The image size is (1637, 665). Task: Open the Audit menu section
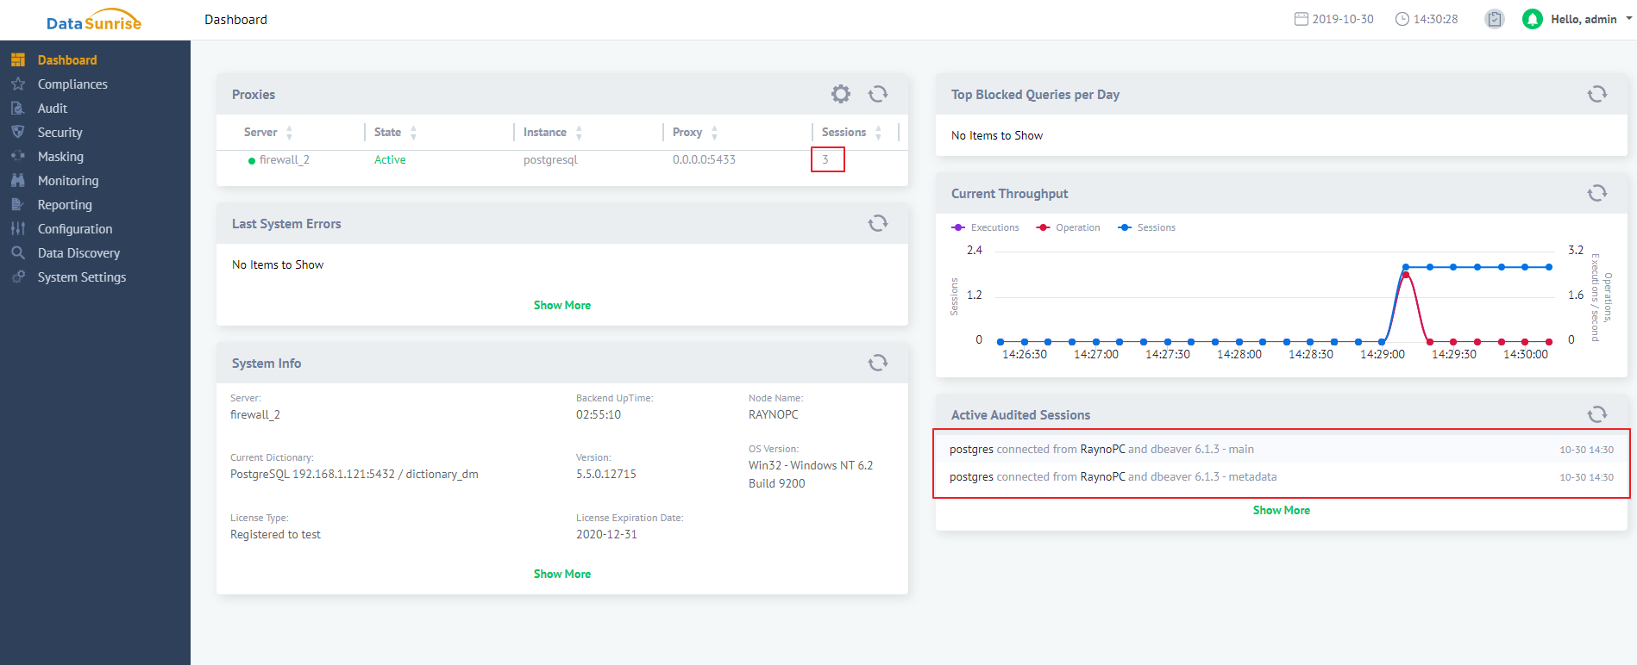(x=53, y=109)
